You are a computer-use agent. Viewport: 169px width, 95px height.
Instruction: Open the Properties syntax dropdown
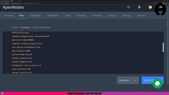tap(128, 80)
